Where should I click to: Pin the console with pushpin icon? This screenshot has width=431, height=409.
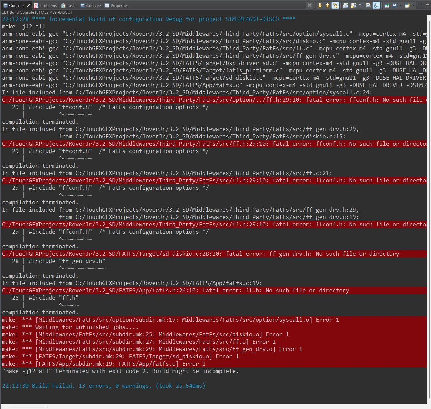tap(387, 5)
